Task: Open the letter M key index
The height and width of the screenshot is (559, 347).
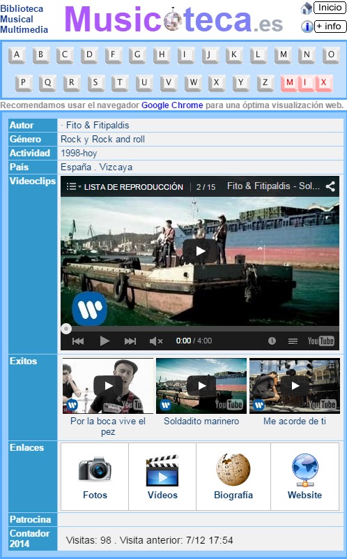Action: coord(283,55)
